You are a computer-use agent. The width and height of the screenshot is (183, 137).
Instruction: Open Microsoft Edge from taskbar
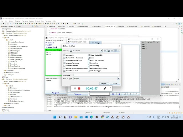(x=91, y=117)
